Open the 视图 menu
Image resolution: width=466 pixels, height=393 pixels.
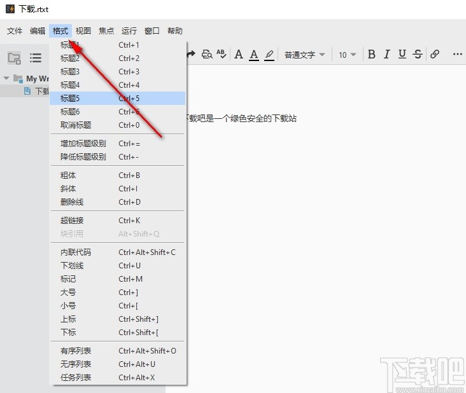pos(83,31)
